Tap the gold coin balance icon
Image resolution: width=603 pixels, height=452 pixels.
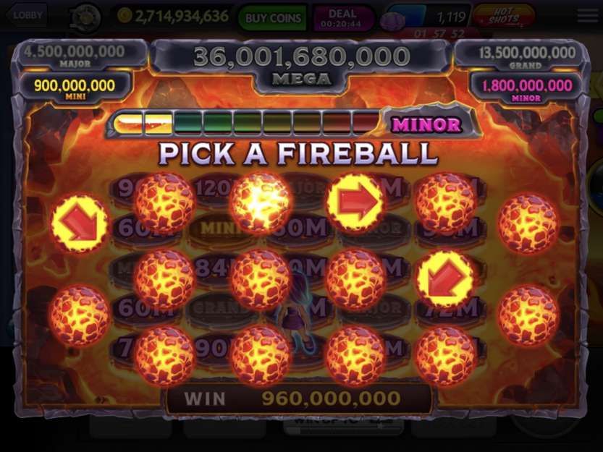[125, 16]
